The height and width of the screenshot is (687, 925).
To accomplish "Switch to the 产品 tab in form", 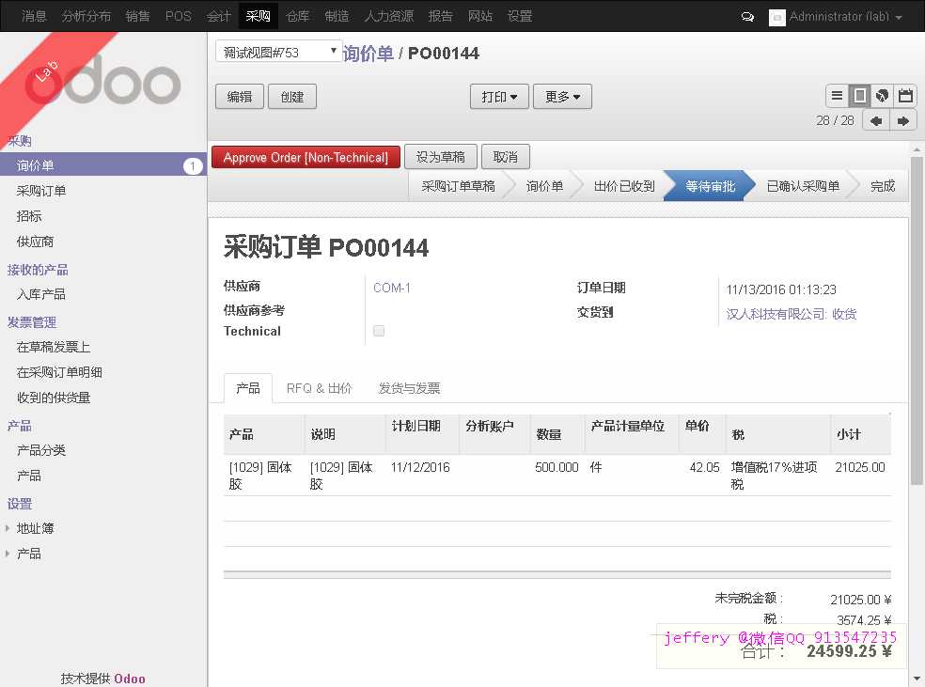I will tap(248, 388).
